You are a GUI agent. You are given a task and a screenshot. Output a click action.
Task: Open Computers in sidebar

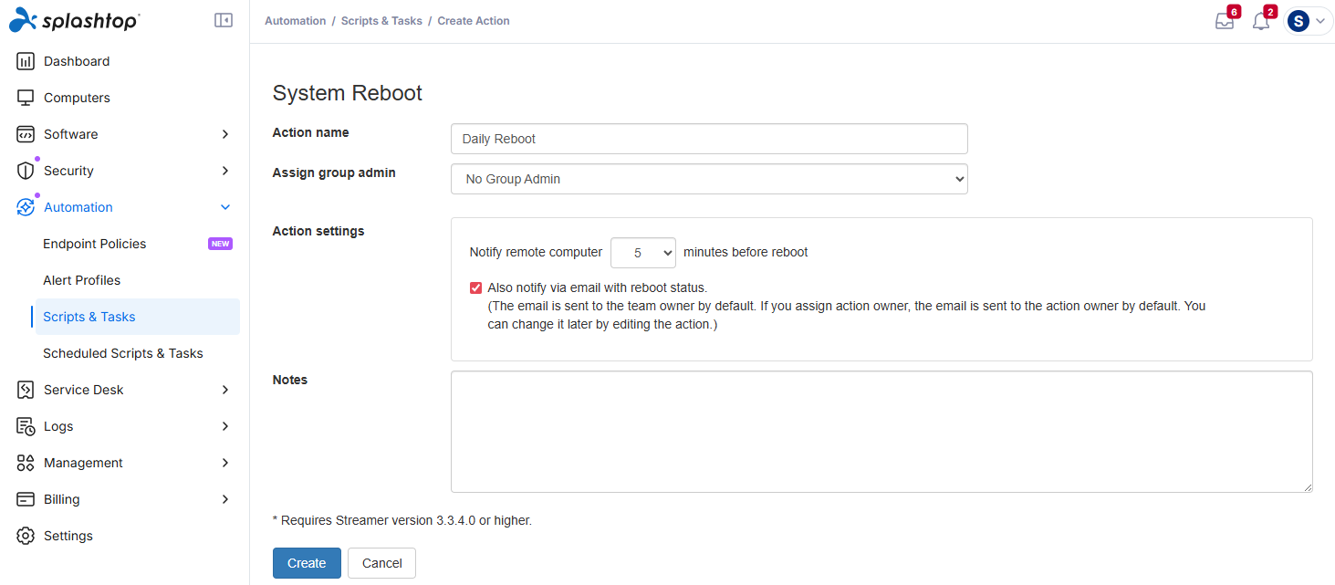[77, 98]
